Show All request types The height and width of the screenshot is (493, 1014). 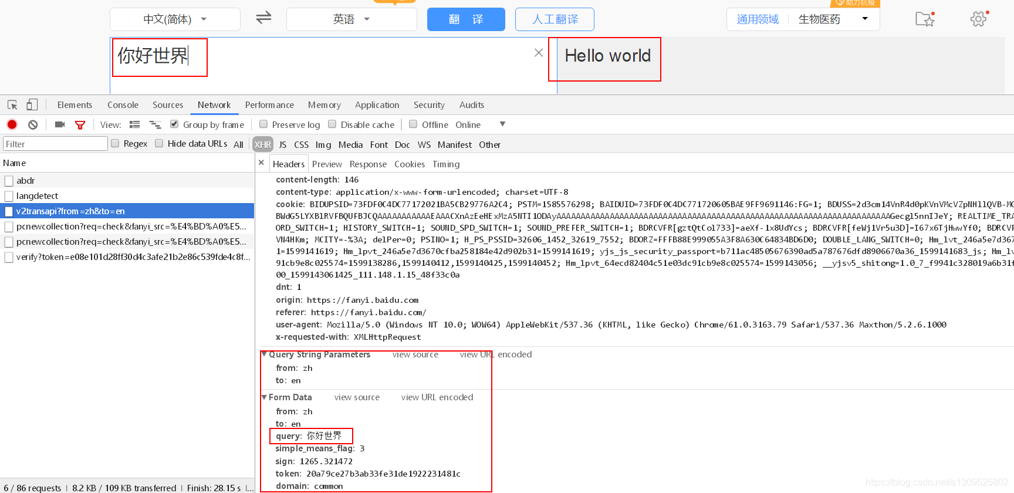238,144
